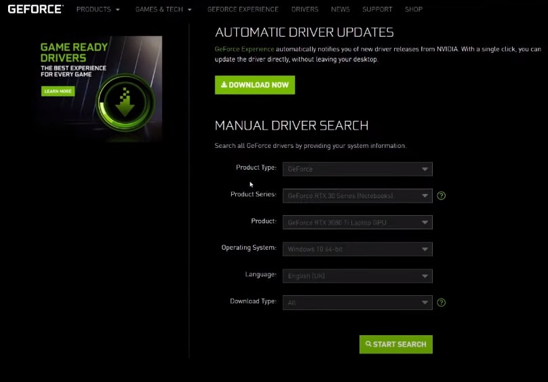Click the Manual Driver Search heading

(x=292, y=126)
